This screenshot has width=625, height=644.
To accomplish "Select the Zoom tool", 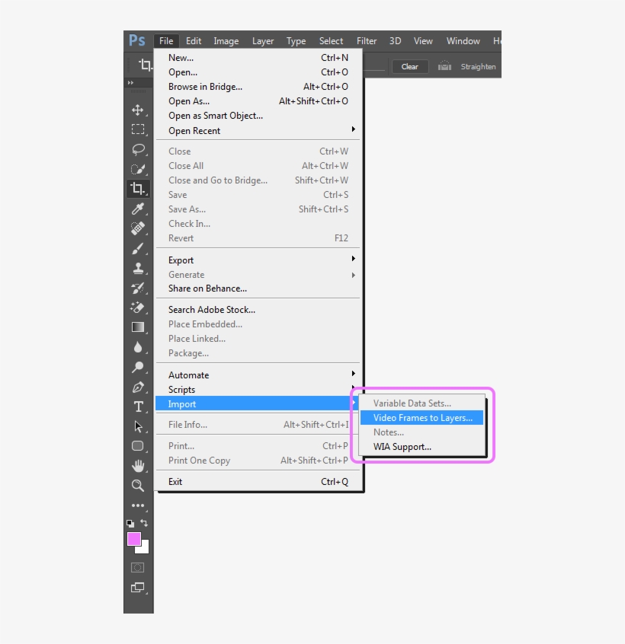I will point(138,486).
